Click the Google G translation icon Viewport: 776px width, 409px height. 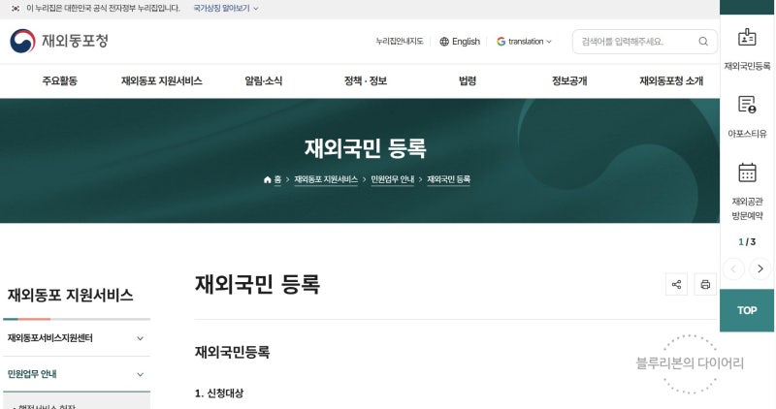501,42
